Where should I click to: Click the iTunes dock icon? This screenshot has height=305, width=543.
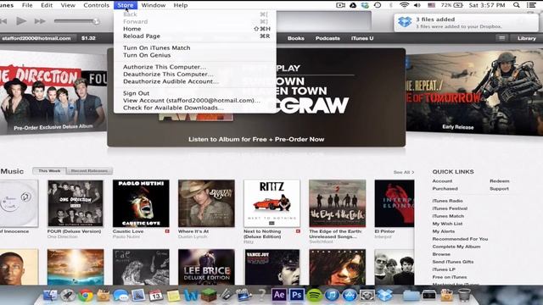[x=332, y=295]
